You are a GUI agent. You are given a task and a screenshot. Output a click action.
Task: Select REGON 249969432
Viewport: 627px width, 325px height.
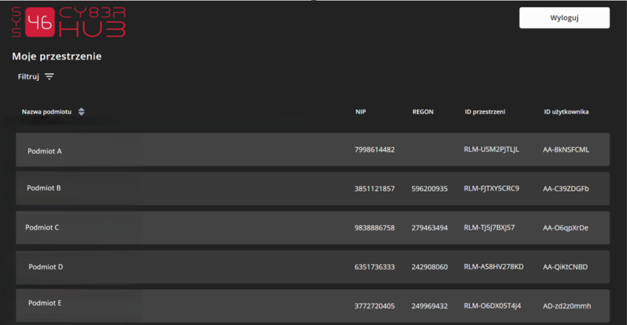click(430, 306)
